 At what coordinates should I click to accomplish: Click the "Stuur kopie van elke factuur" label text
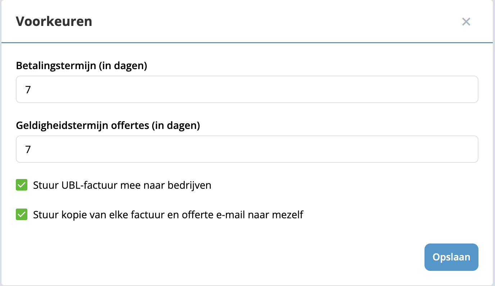108,215
